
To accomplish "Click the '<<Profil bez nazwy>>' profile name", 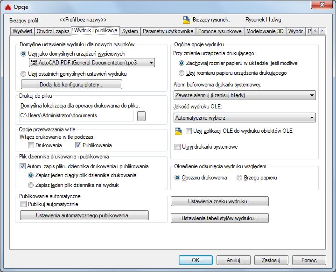I will point(83,20).
